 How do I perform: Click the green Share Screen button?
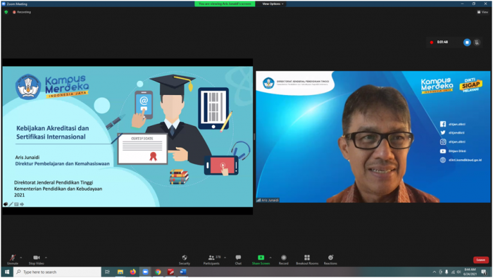coord(261,258)
